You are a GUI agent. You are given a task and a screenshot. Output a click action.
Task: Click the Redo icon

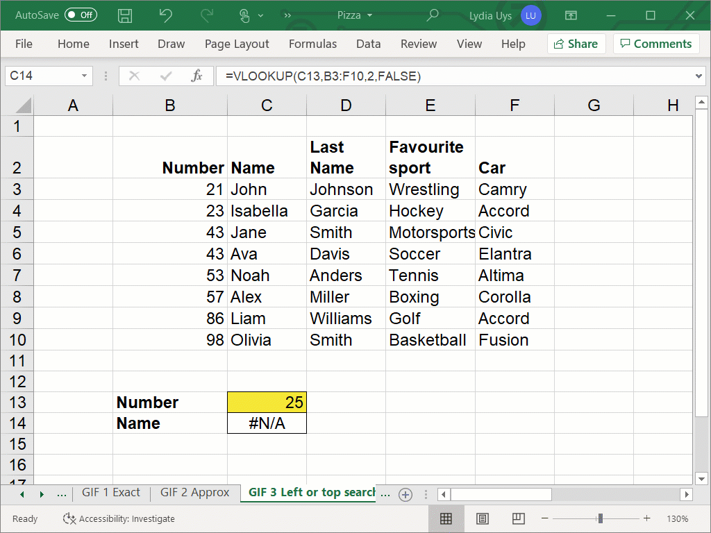click(206, 15)
